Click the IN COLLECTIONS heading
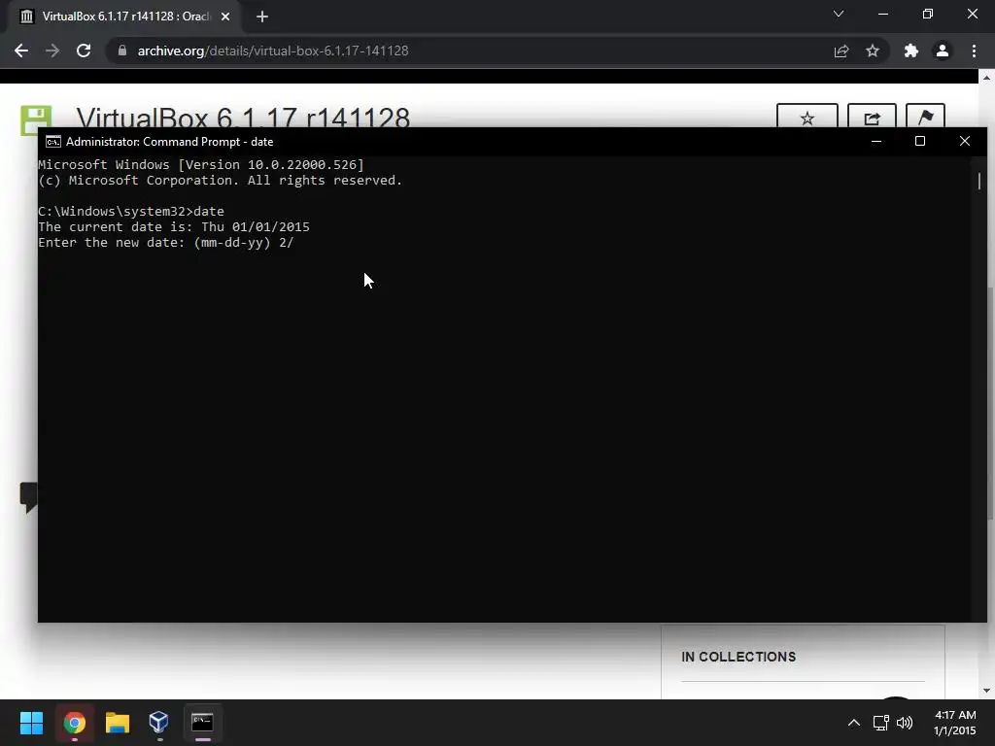 [x=738, y=657]
